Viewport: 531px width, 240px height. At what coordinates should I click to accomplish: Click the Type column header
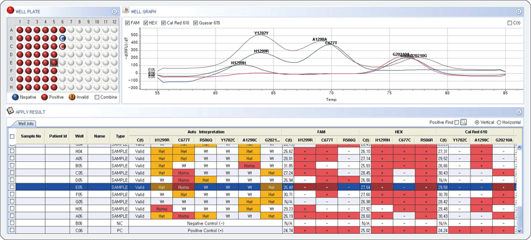pyautogui.click(x=120, y=137)
